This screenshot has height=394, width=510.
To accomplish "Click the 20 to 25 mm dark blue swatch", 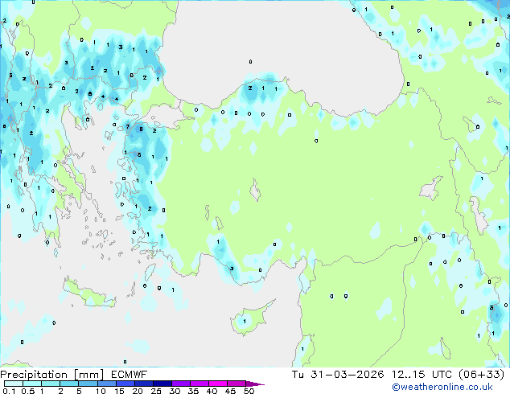I will [143, 384].
